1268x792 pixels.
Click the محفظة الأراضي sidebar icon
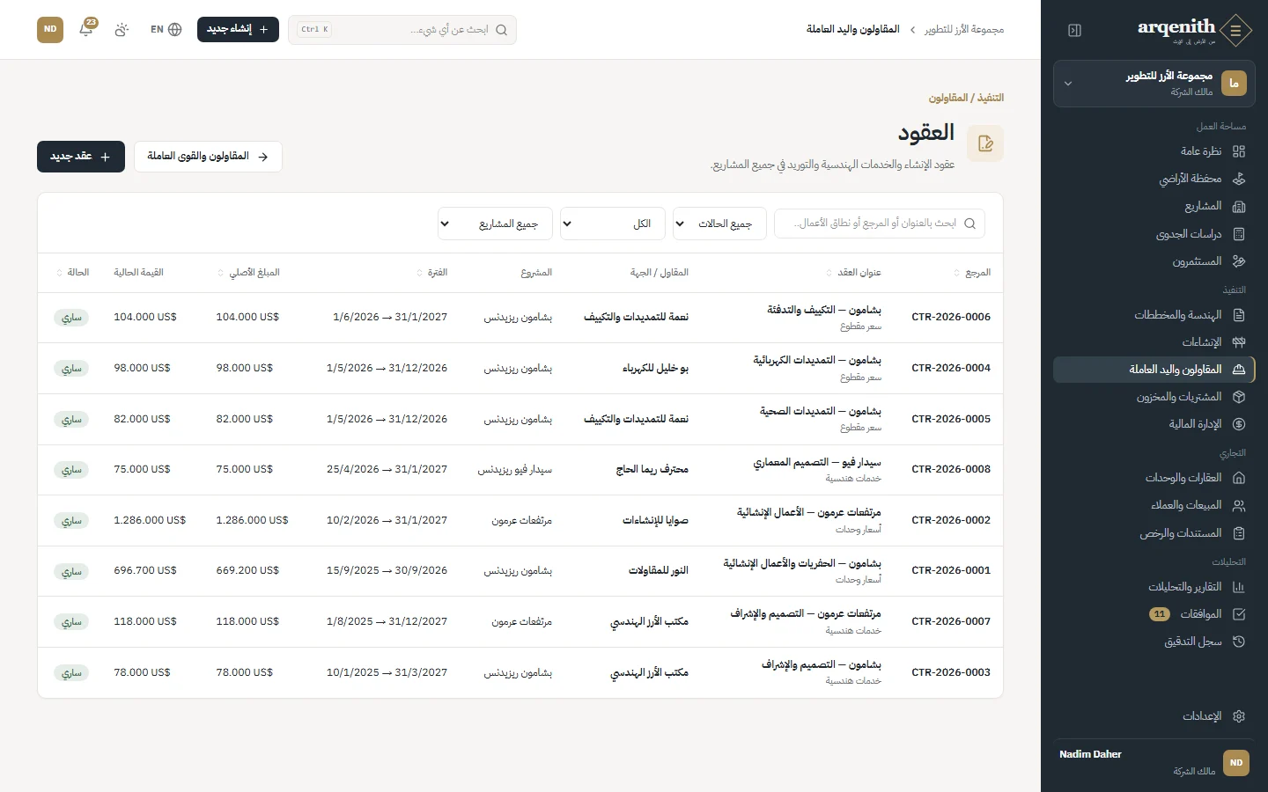pyautogui.click(x=1239, y=179)
